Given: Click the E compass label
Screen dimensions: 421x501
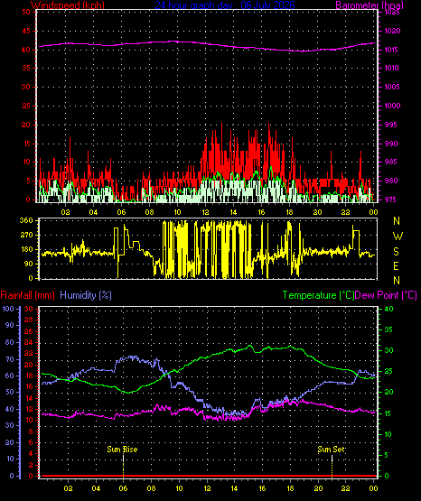Looking at the screenshot, I should [396, 265].
